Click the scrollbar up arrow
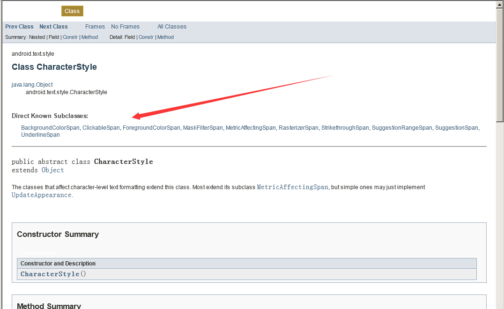Screen dimensions: 504x309 500,5
